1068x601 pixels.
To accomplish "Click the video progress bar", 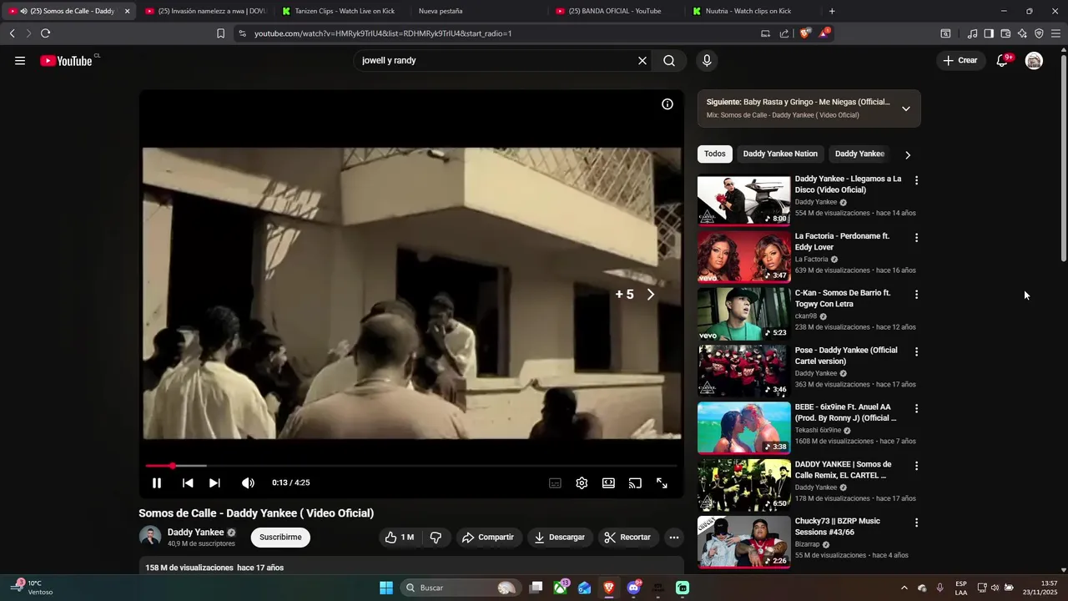I will 411,466.
